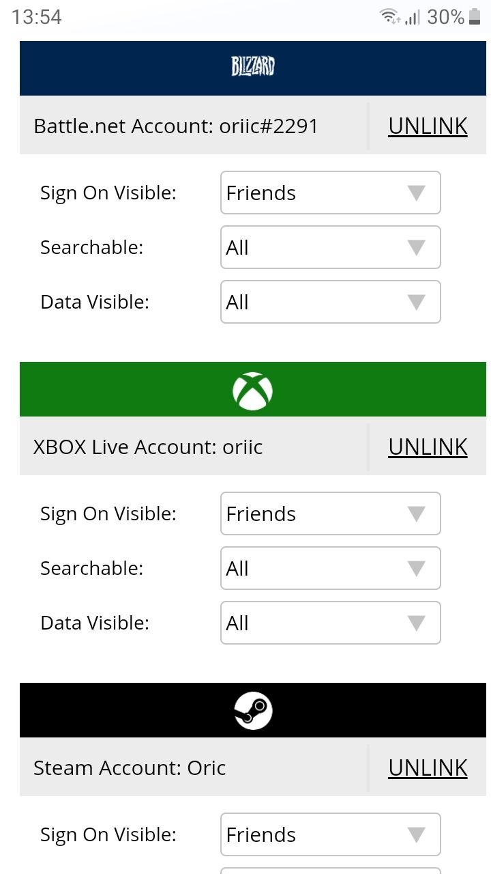491x874 pixels.
Task: Tap the cellular signal strength icon
Action: (413, 16)
